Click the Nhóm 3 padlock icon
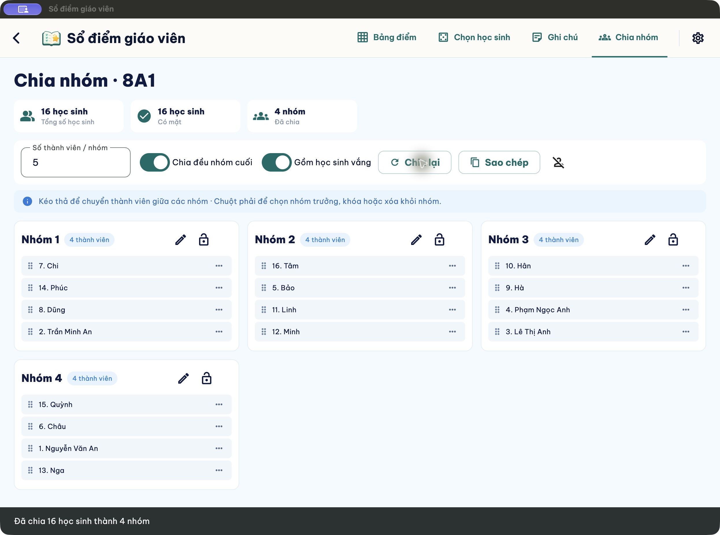This screenshot has height=535, width=720. (x=673, y=240)
